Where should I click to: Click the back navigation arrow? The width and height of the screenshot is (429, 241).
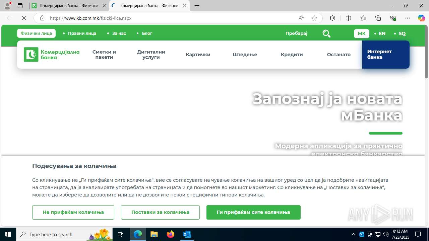9,18
